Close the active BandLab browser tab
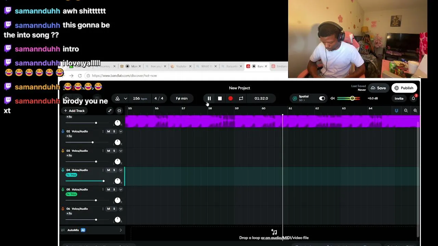 click(x=266, y=66)
